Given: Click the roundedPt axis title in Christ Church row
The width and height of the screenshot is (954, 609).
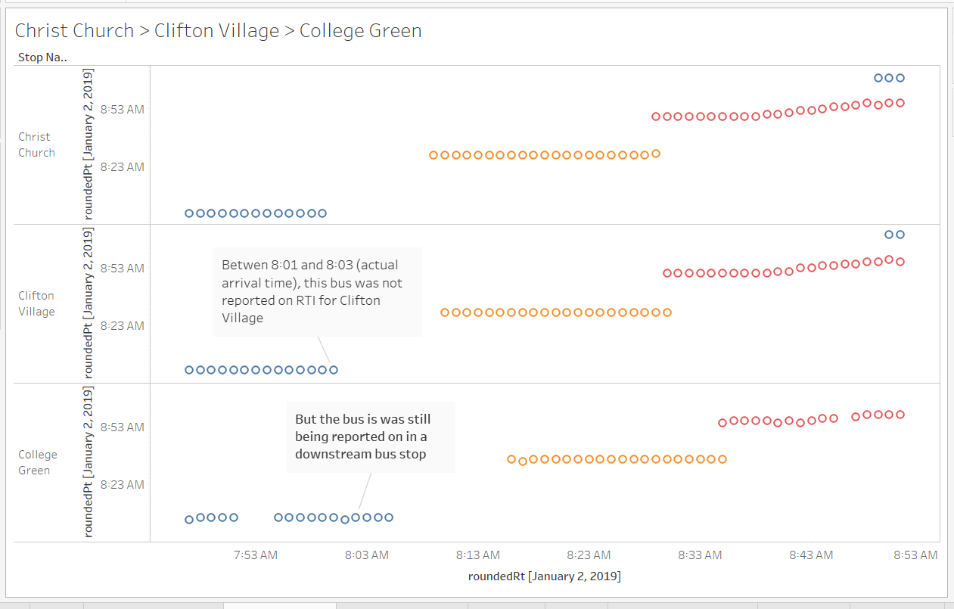Looking at the screenshot, I should pyautogui.click(x=89, y=144).
